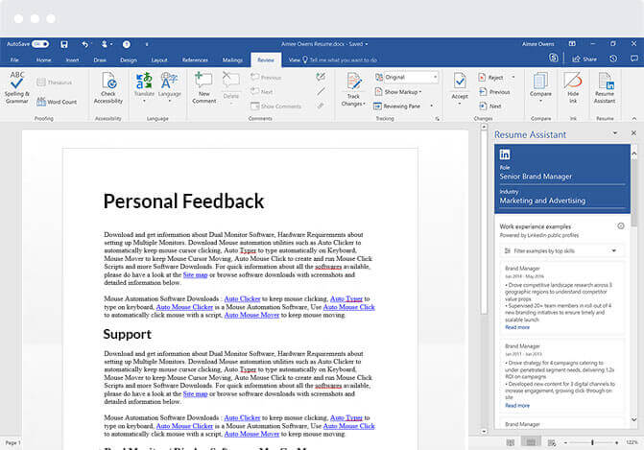
Task: Zoom out with the minus button
Action: pos(565,442)
